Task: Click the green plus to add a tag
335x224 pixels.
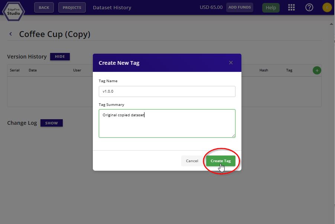Action: (316, 70)
